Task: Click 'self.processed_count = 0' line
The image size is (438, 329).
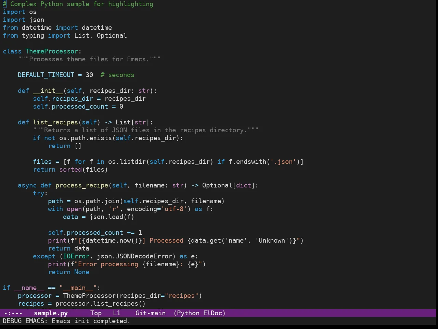Action: [x=78, y=107]
